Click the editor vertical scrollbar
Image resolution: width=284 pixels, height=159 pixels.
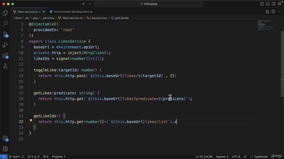[x=282, y=64]
